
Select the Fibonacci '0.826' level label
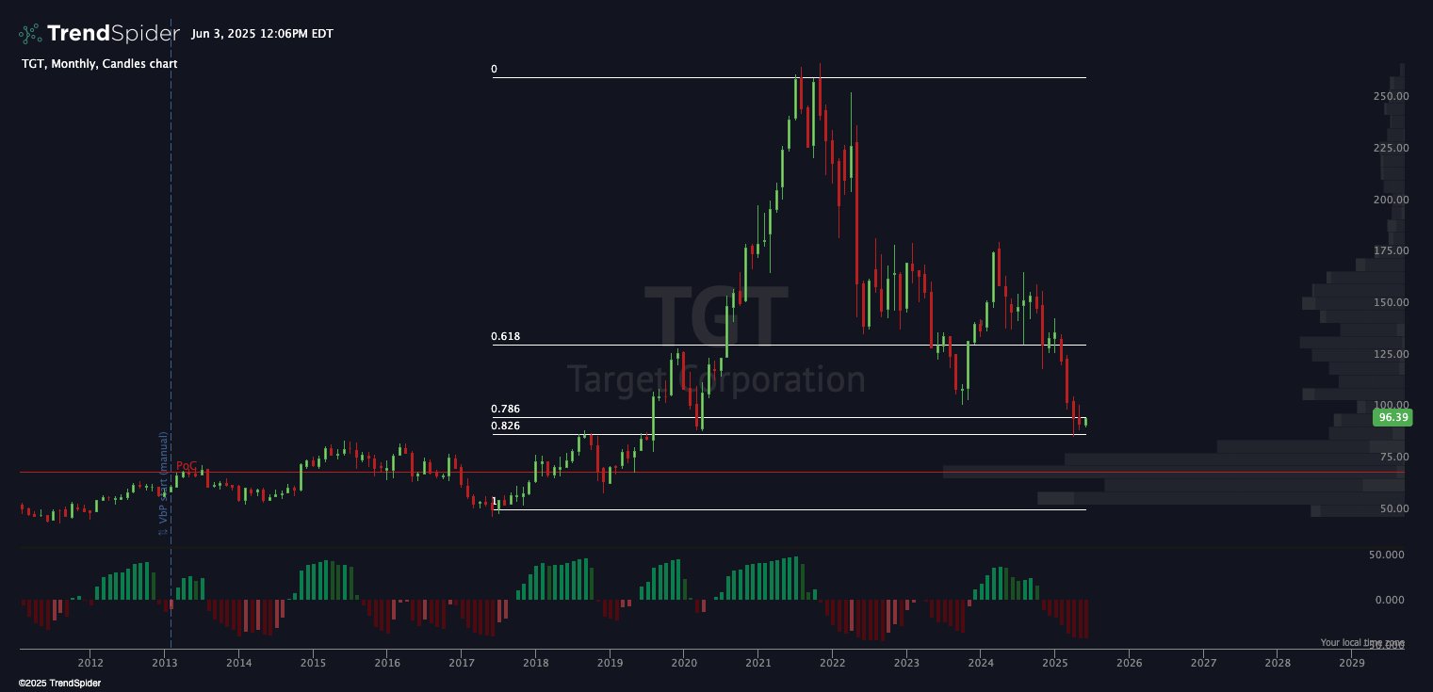505,426
